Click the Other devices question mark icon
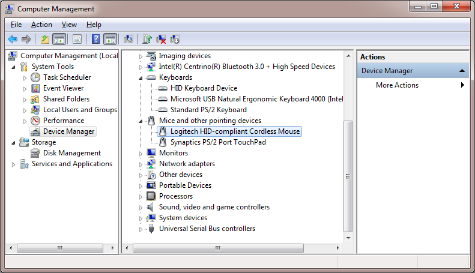The height and width of the screenshot is (273, 475). pyautogui.click(x=151, y=175)
